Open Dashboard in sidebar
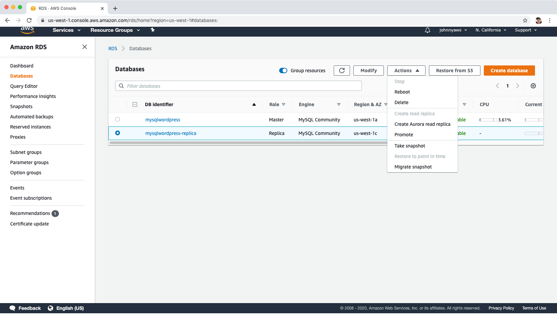Screen dimensions: 557x317 coord(22,66)
